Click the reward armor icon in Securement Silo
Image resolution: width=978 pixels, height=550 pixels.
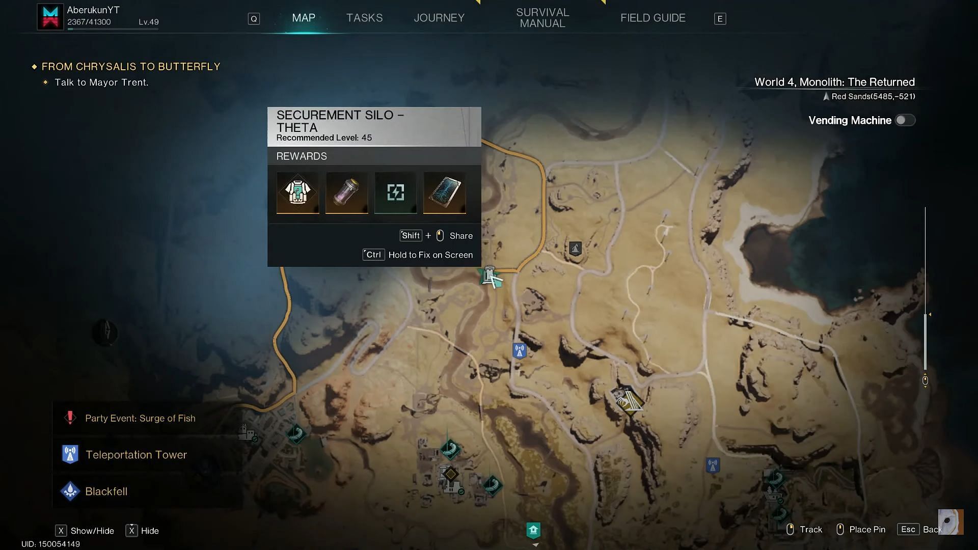297,193
